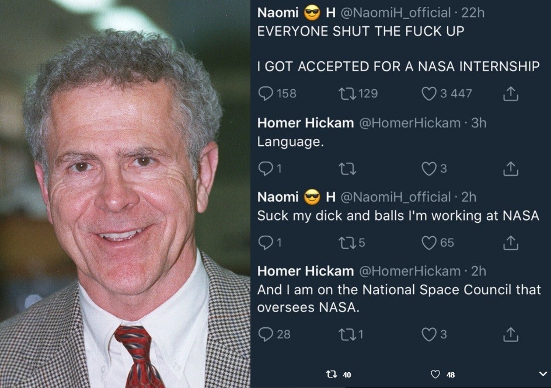
Task: Open the @NaomiH_official handle in top tweet
Action: click(395, 13)
